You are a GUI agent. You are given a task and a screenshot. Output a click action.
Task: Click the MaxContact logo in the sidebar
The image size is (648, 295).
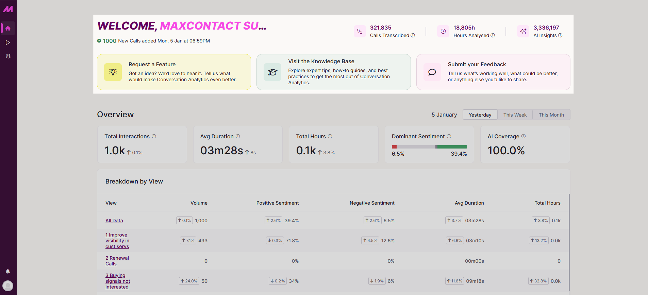click(x=8, y=9)
